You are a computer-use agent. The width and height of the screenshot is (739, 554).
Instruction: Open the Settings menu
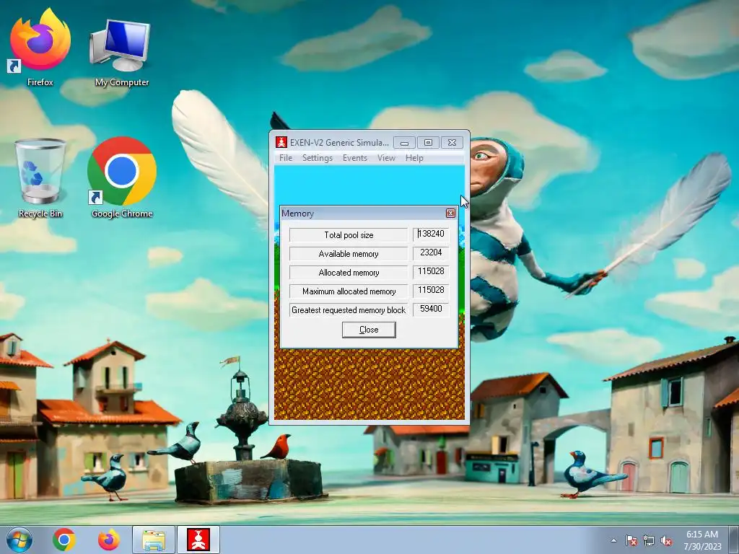[318, 158]
